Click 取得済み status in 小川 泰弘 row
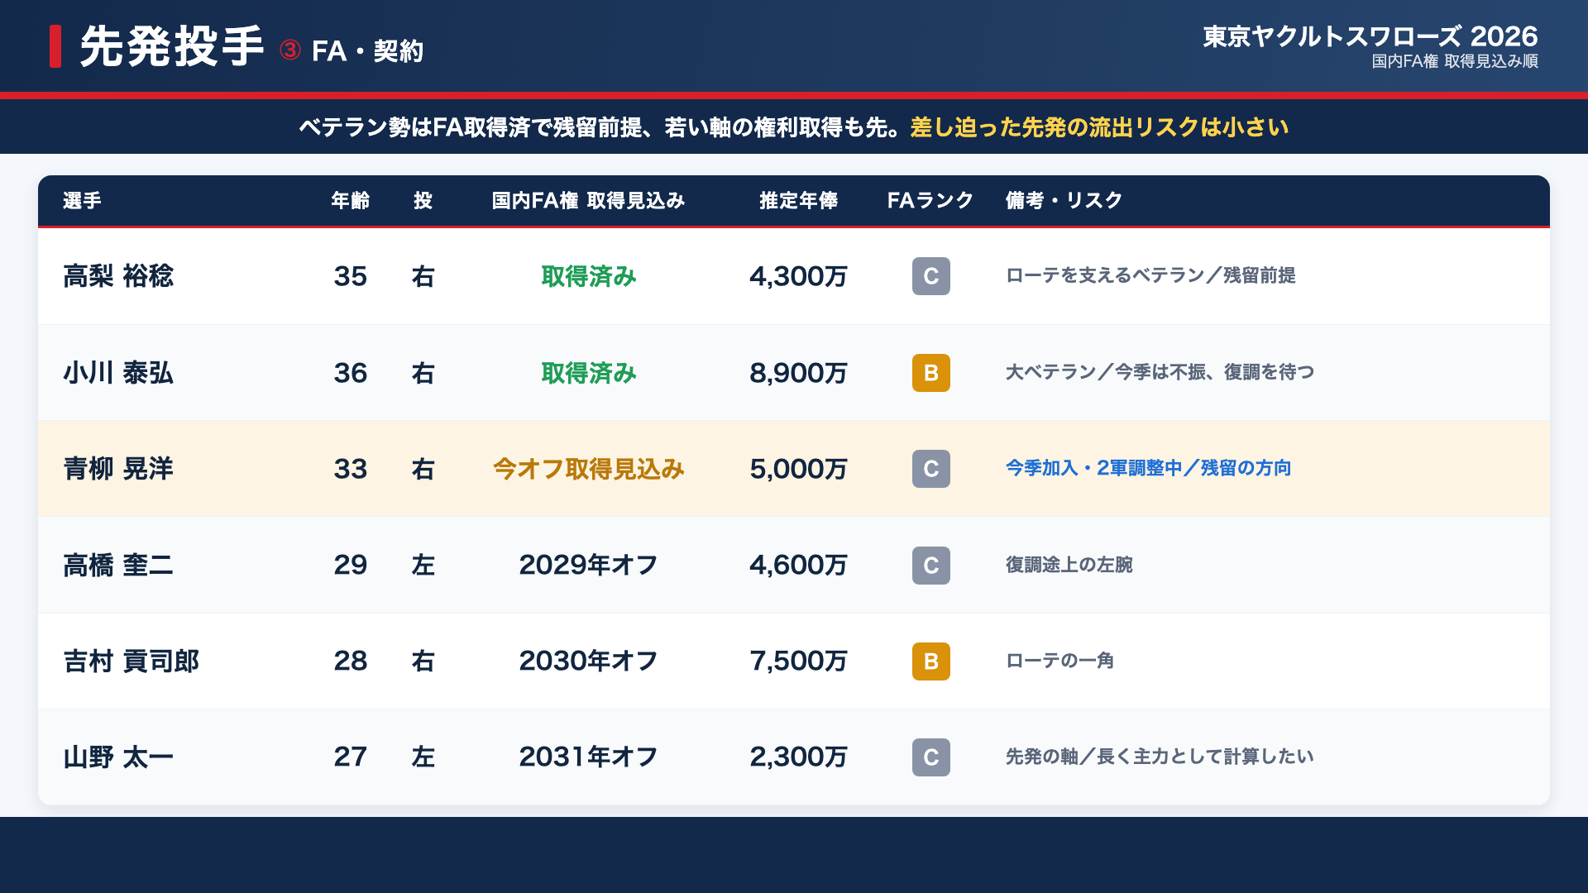The image size is (1588, 893). pos(589,373)
